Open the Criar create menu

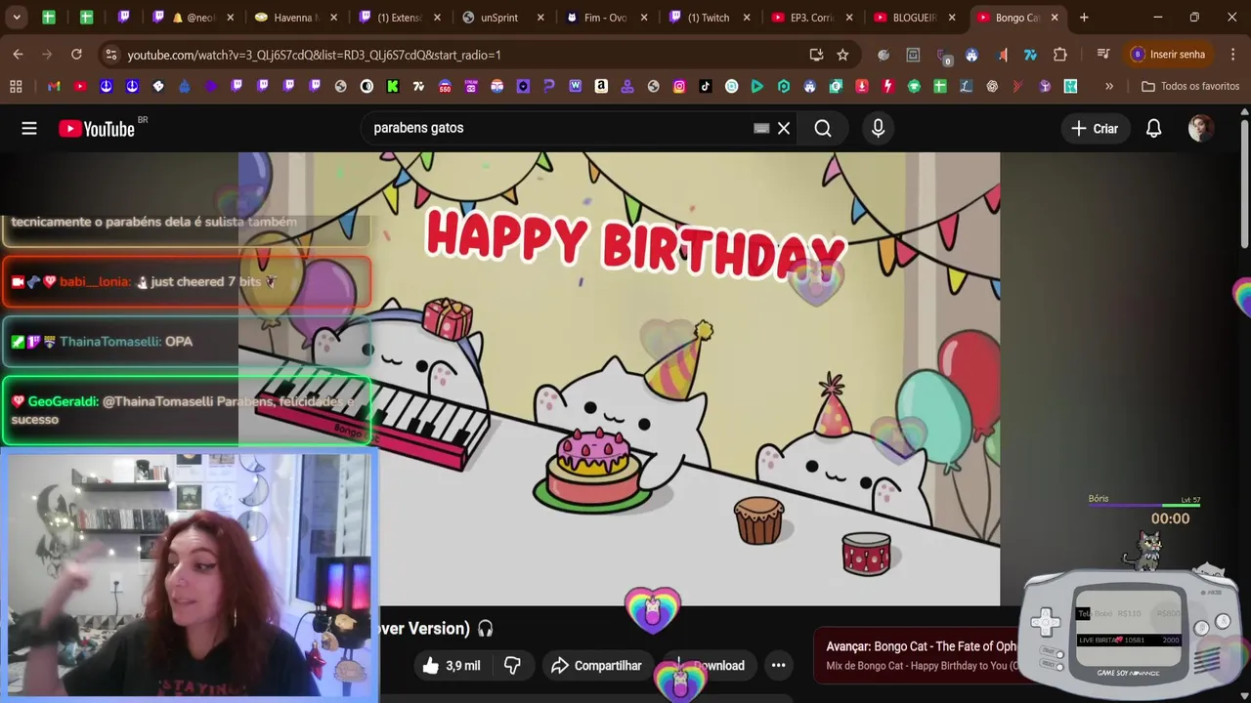[1095, 128]
